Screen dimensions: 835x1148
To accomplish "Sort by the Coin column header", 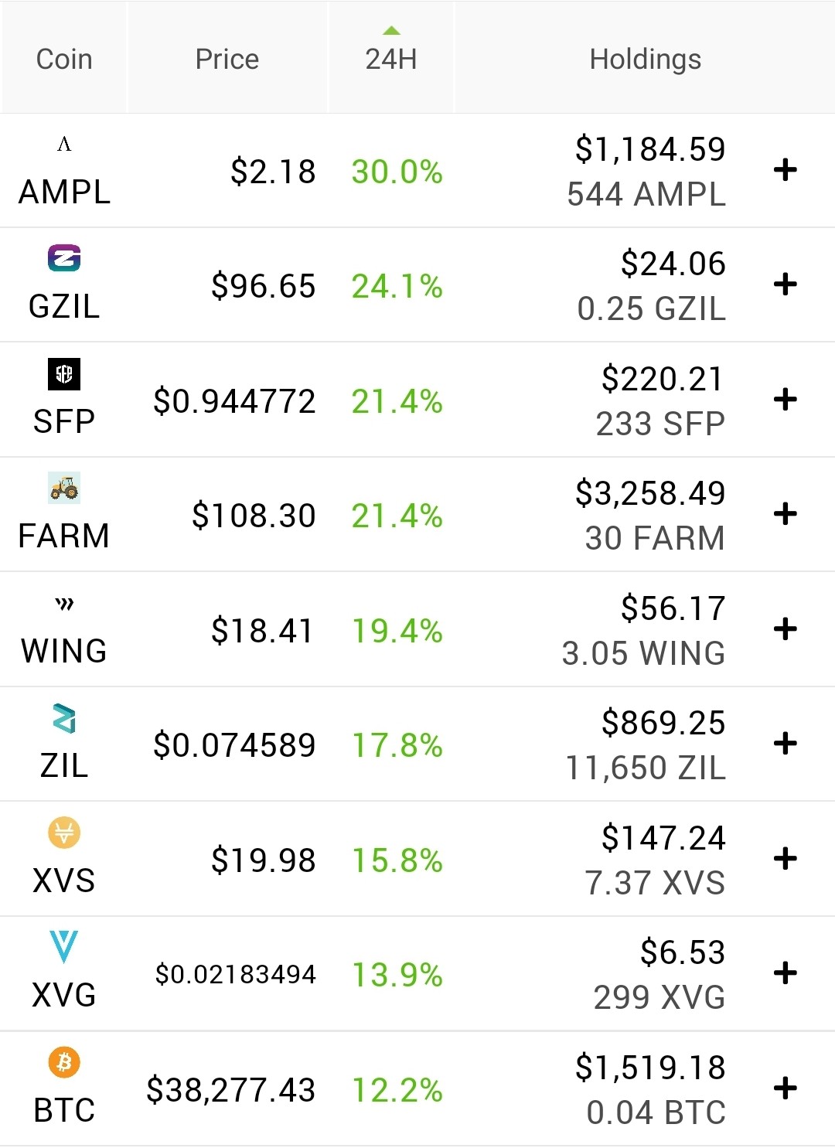I will tap(64, 58).
